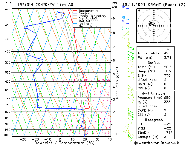The width and height of the screenshot is (188, 145).
Task: Click the date stamp 15.11.2021 03GMT
Action: [x=142, y=5]
